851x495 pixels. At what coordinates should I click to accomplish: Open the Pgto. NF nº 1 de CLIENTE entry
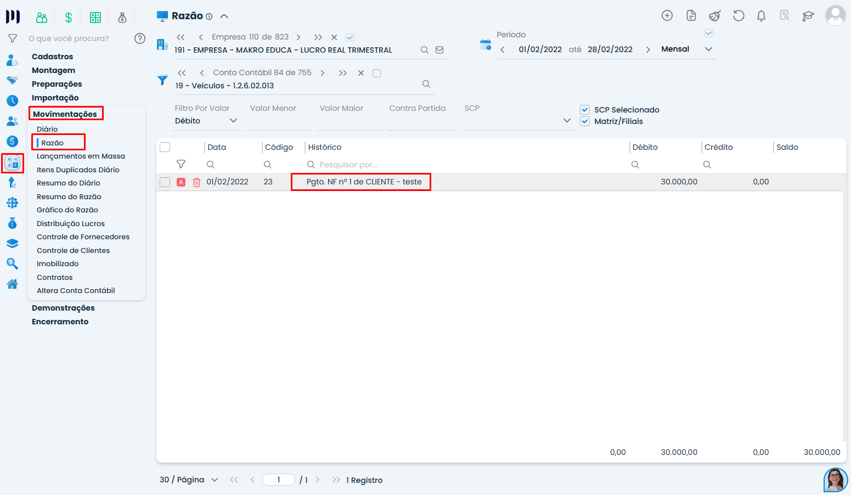tap(364, 182)
